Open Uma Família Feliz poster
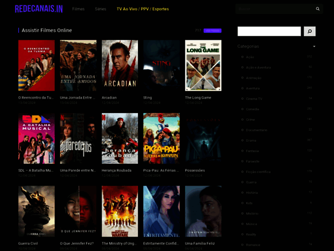The height and width of the screenshot is (251, 334). (203, 211)
